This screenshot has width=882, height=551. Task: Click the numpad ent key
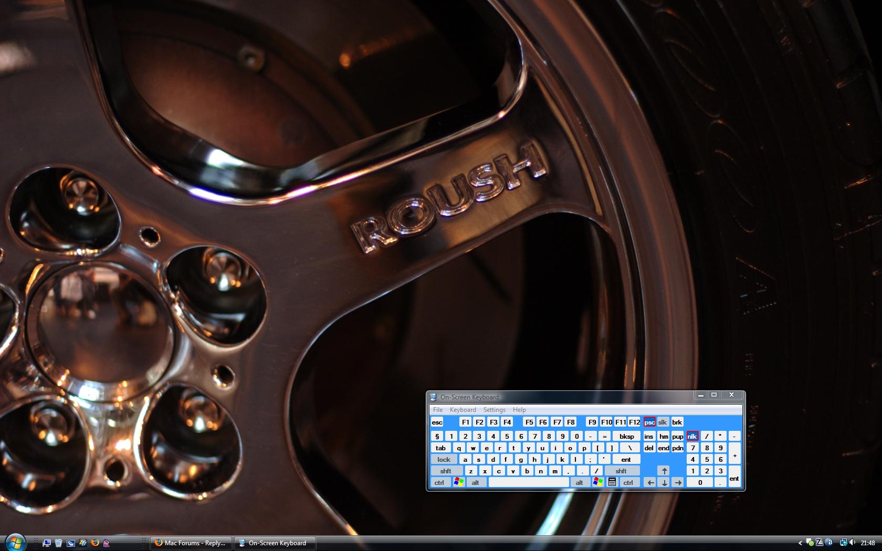734,476
